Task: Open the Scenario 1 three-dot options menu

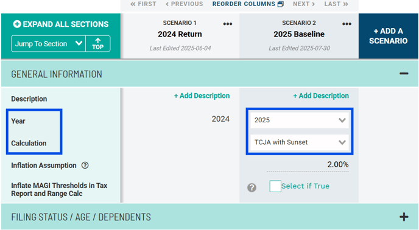Action: 228,24
